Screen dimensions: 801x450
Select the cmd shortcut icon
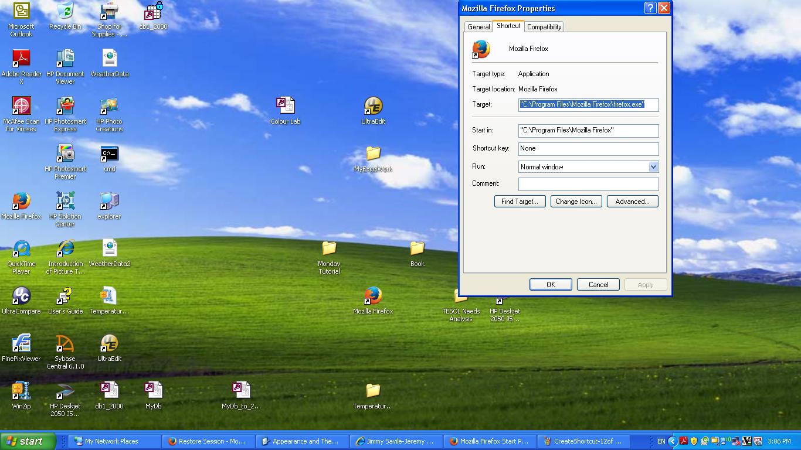[109, 154]
